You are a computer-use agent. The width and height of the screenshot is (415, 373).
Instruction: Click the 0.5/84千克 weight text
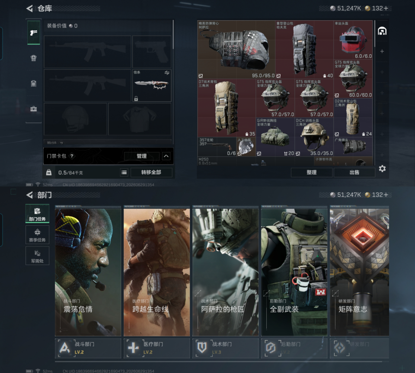70,173
